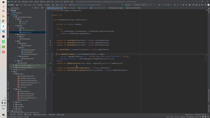Switch to the NoteViewModel.kt editor tab

[x=134, y=8]
